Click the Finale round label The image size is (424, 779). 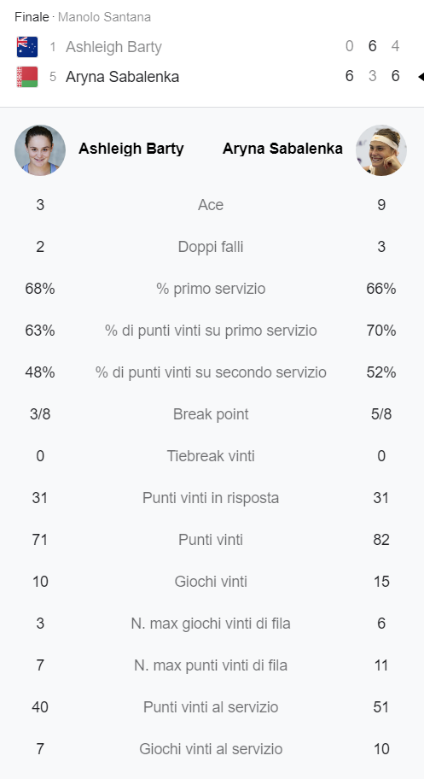32,17
